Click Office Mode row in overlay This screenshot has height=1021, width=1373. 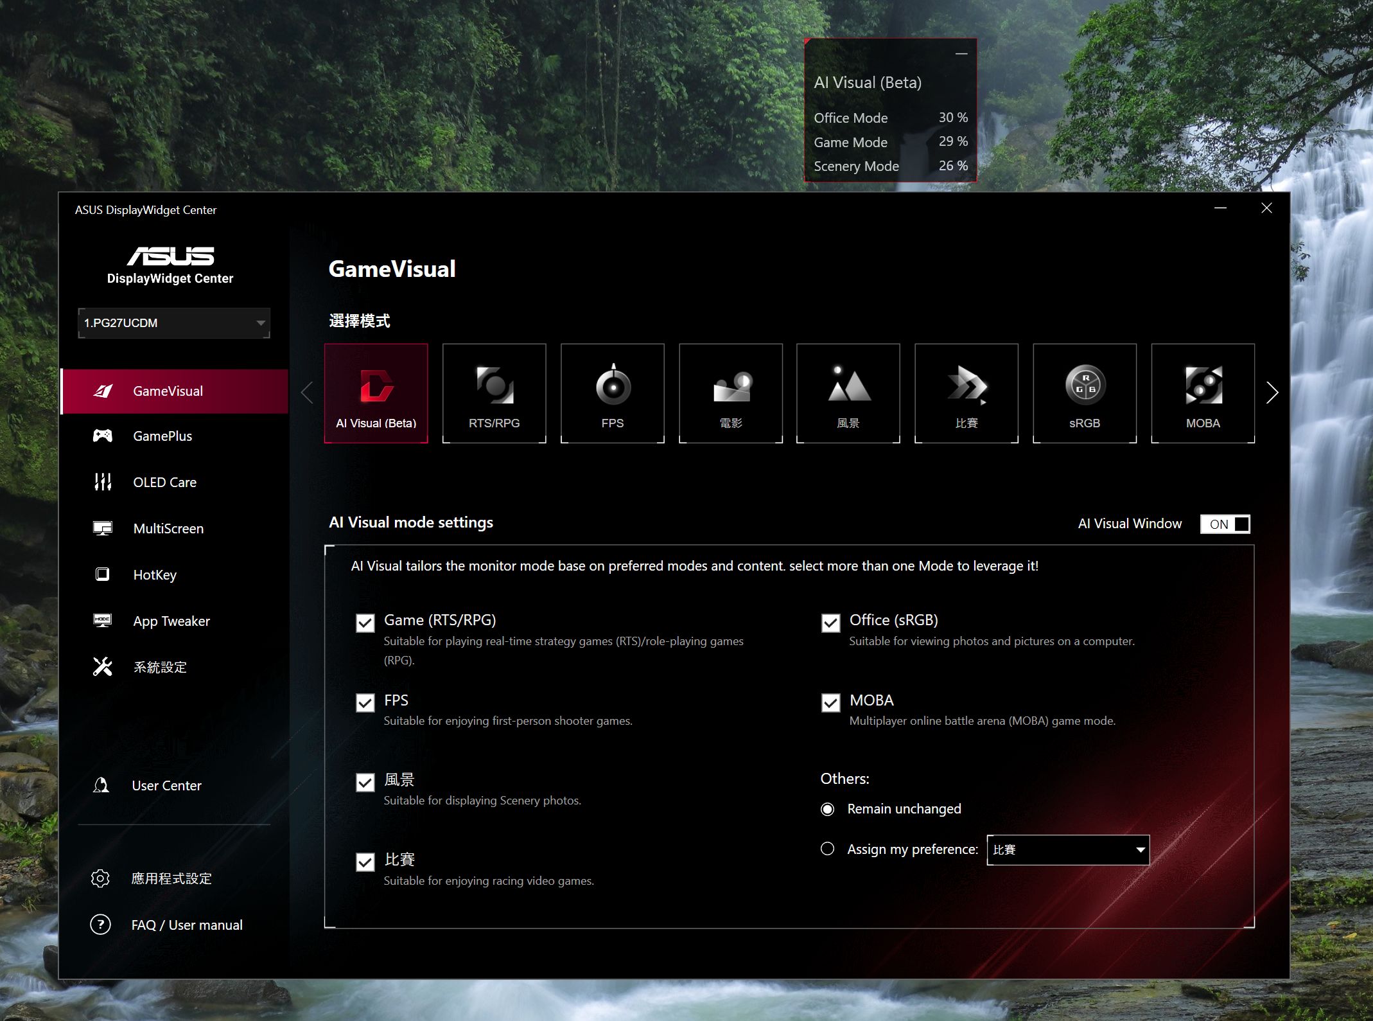point(891,118)
